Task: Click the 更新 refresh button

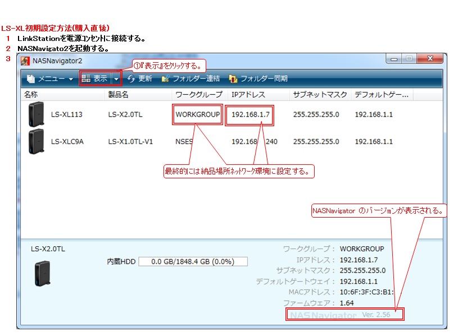Action: [139, 79]
